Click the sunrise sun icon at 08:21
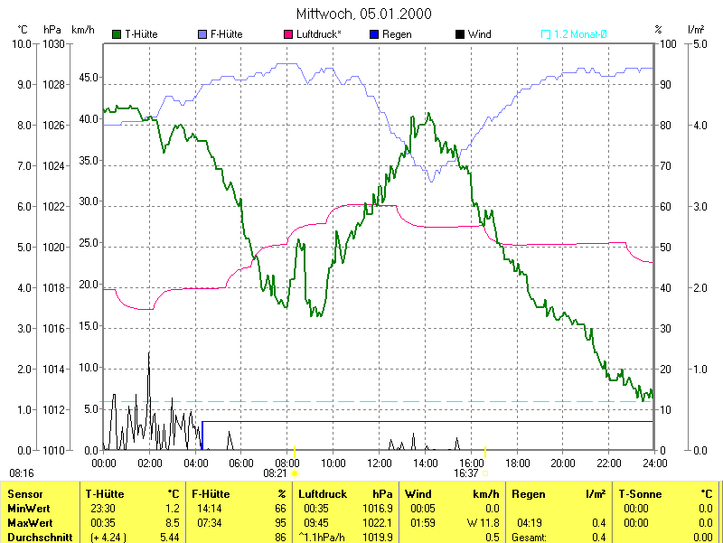Image resolution: width=723 pixels, height=543 pixels. click(295, 473)
